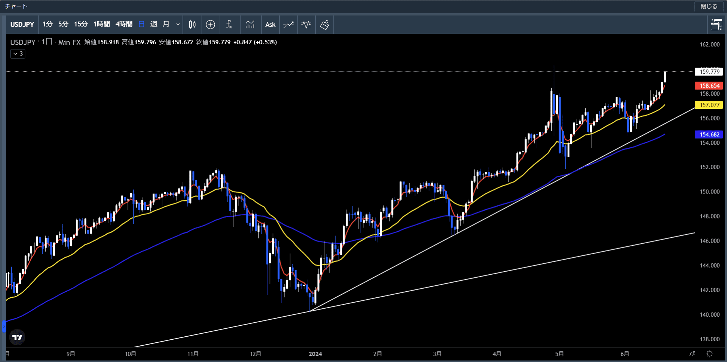Click the USDJPY legend title
This screenshot has width=727, height=362.
pyautogui.click(x=23, y=42)
